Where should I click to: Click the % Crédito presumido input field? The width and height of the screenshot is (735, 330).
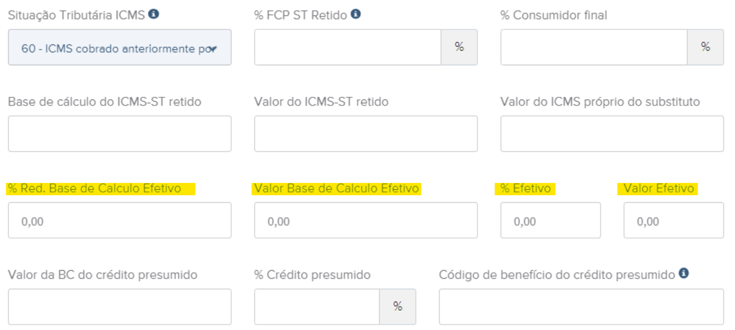click(317, 307)
